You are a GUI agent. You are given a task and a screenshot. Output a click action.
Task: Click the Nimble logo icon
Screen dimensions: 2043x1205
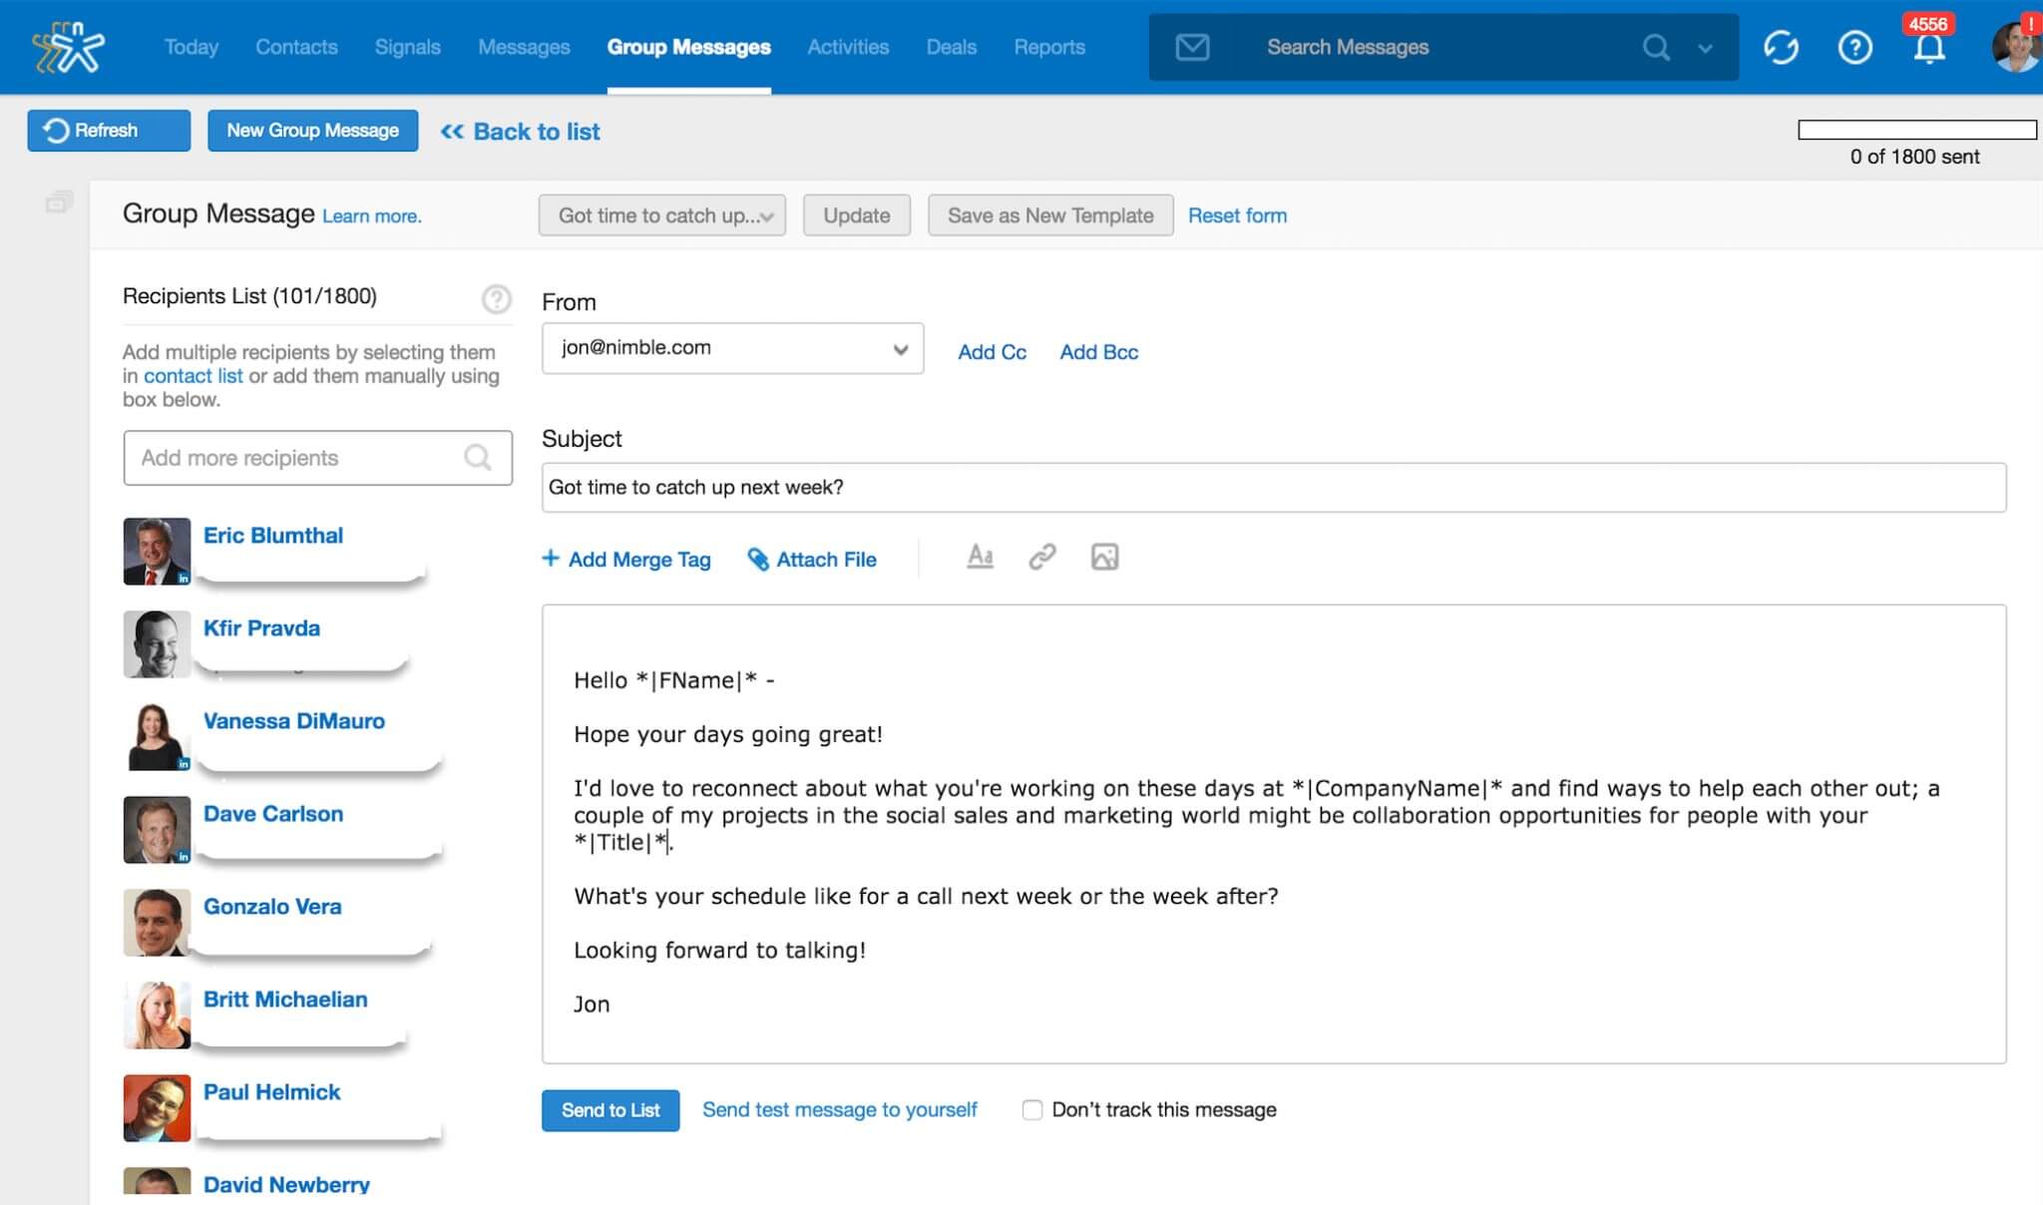point(68,47)
